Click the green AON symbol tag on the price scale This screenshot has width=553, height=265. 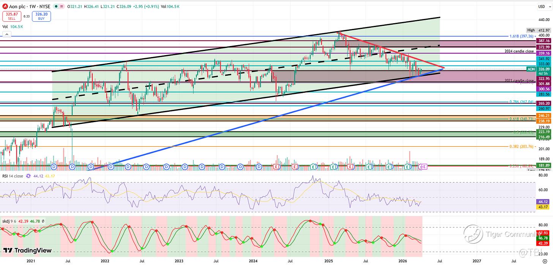[531, 69]
